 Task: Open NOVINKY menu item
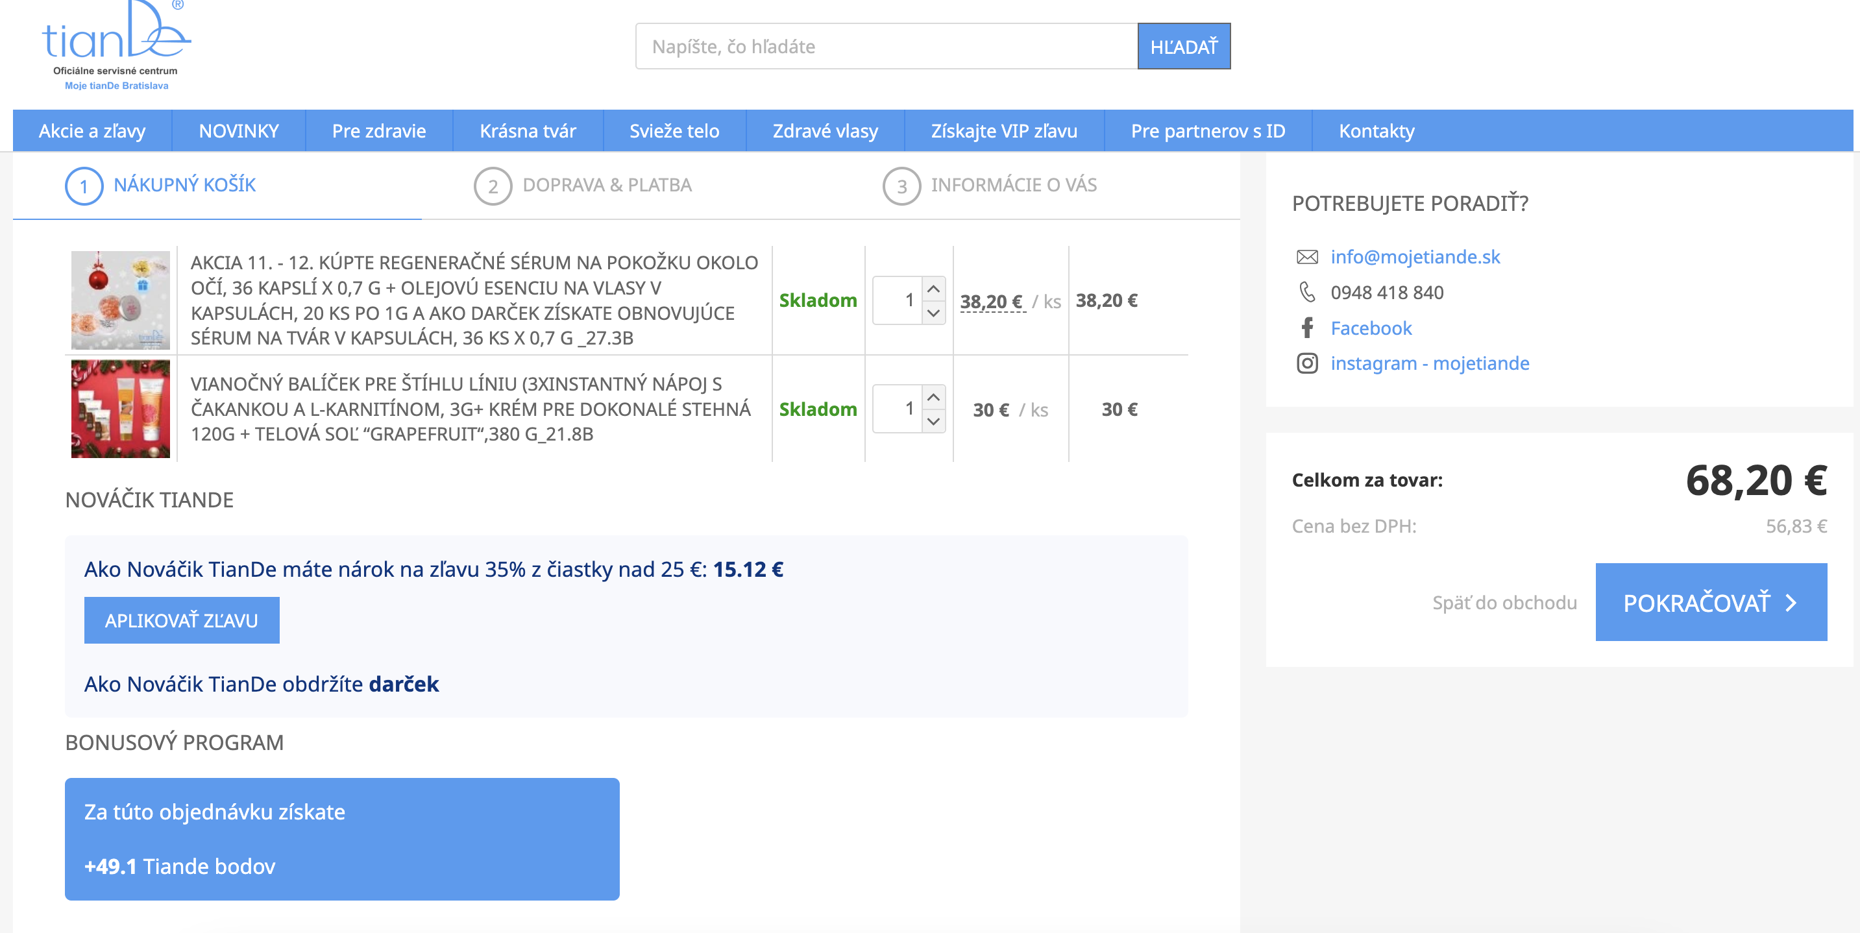click(239, 130)
